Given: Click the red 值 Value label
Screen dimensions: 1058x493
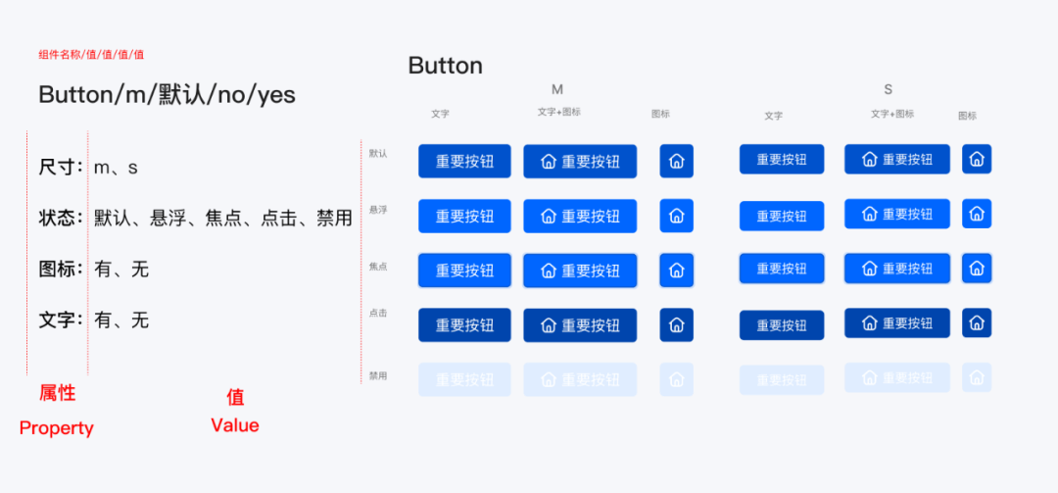Looking at the screenshot, I should click(235, 412).
